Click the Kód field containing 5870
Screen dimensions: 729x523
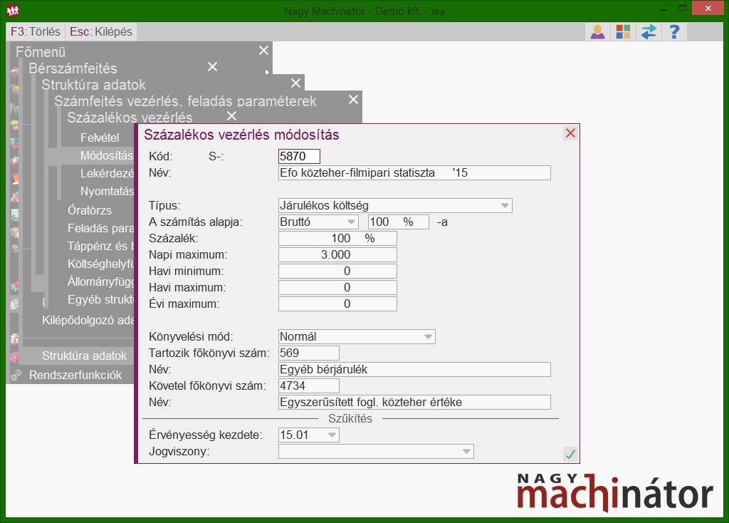click(300, 156)
